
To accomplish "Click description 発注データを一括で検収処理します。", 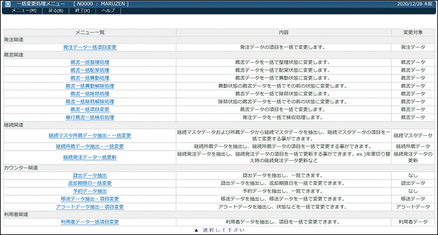I will tap(283, 117).
